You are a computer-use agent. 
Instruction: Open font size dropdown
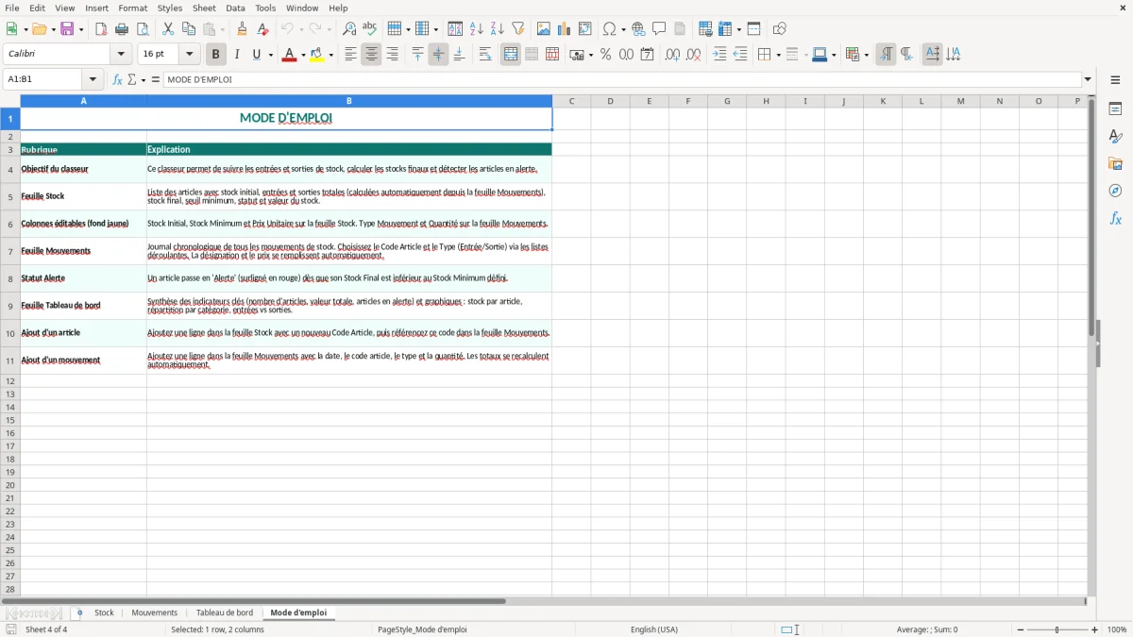point(190,55)
